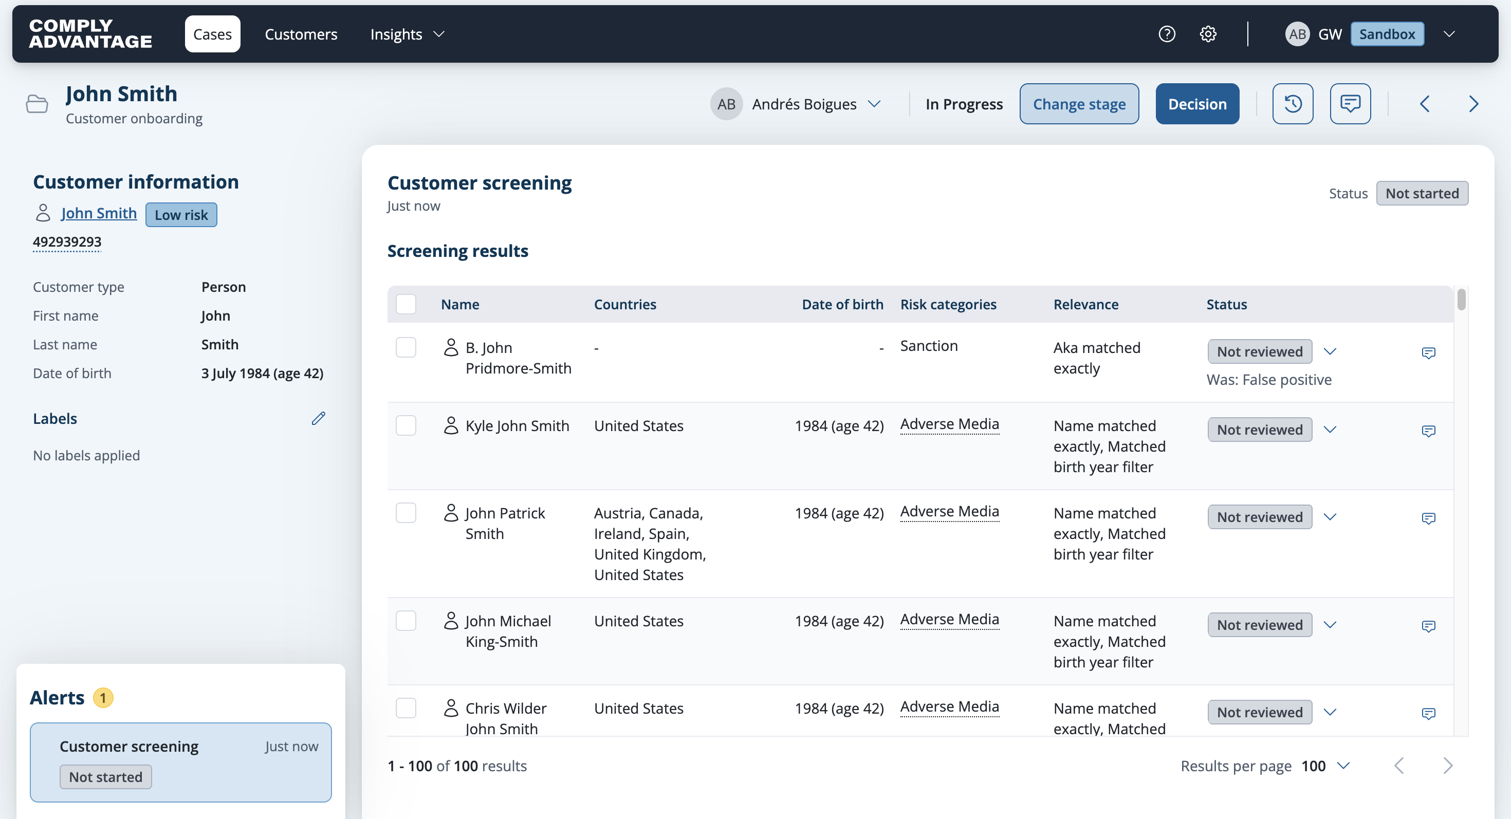This screenshot has width=1511, height=819.
Task: Select the Customer screening alert card
Action: pyautogui.click(x=181, y=762)
